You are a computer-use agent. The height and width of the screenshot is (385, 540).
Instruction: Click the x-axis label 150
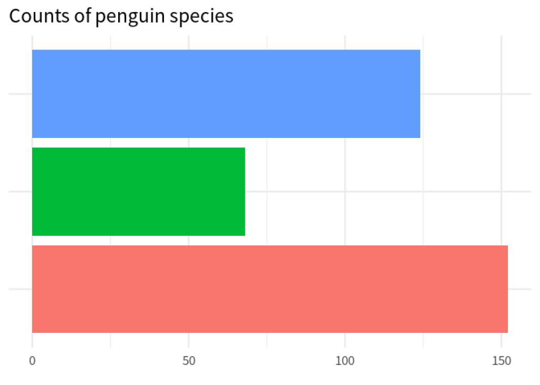[x=502, y=361]
